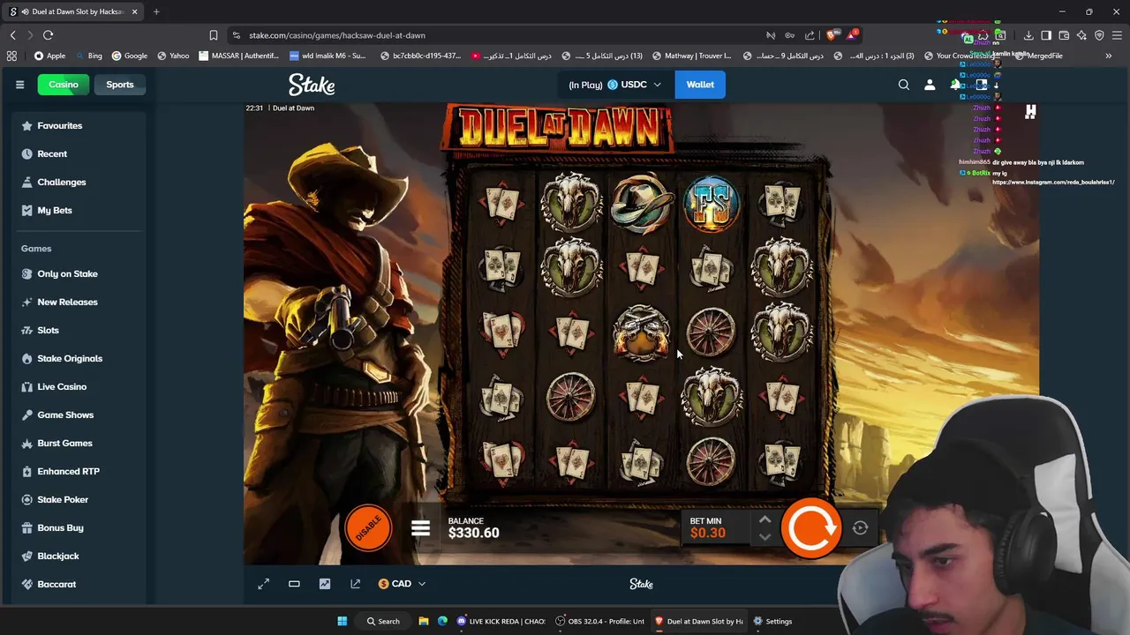
Task: Close the Duel at Dawn browser tab
Action: pyautogui.click(x=134, y=11)
